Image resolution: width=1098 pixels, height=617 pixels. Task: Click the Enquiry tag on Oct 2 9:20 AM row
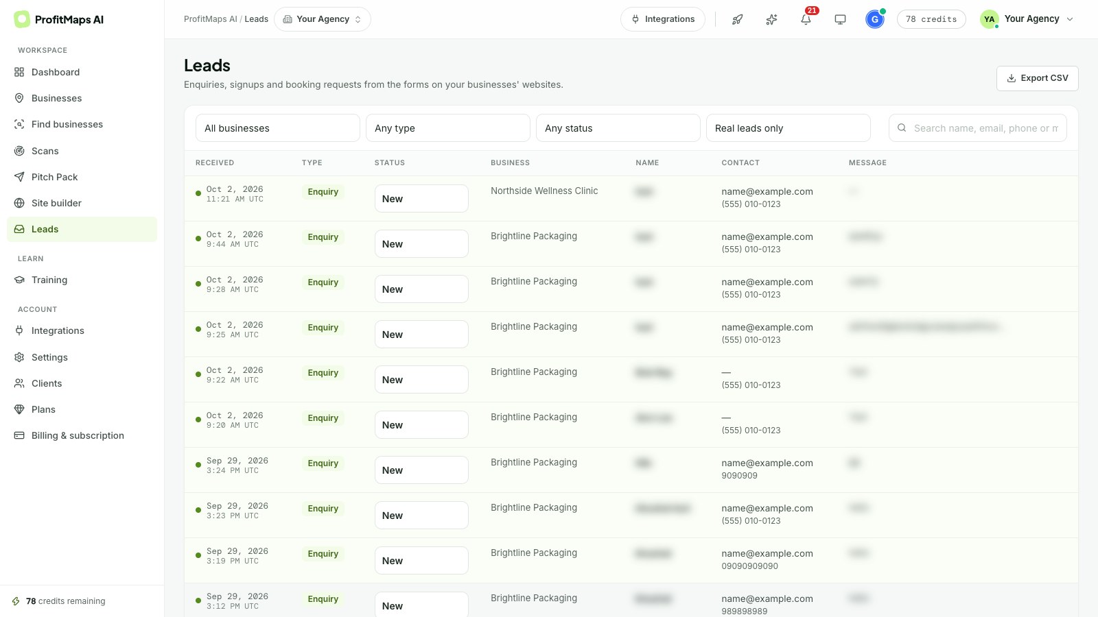(x=323, y=418)
